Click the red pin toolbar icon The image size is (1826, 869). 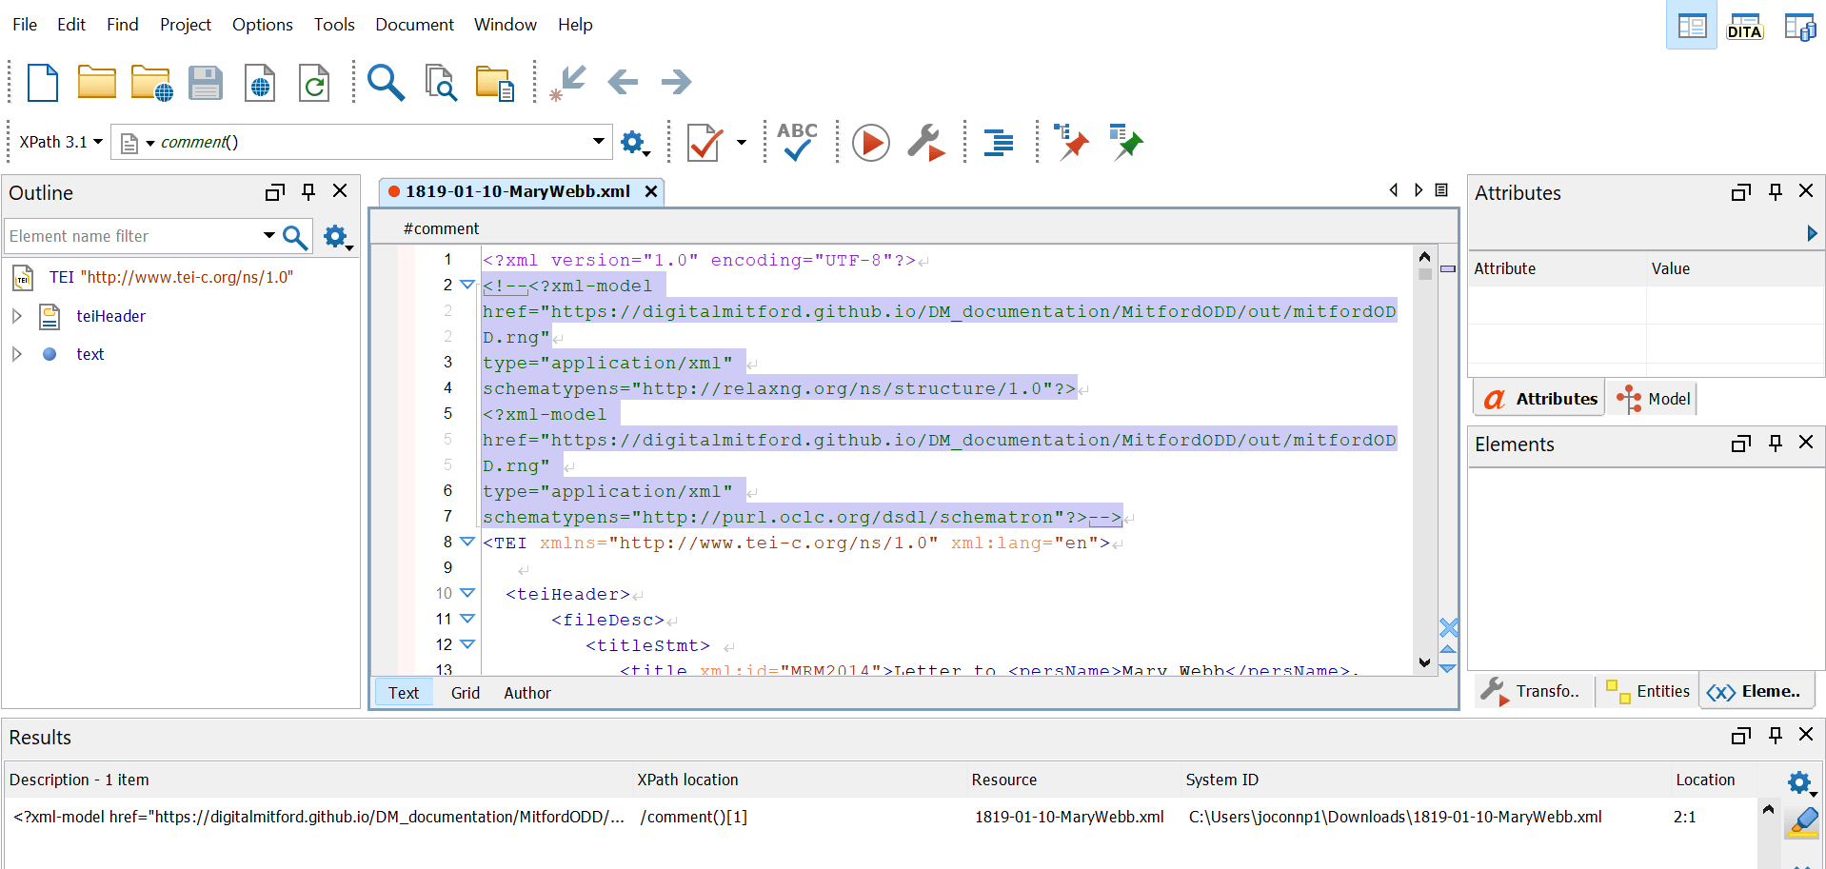[x=1071, y=142]
